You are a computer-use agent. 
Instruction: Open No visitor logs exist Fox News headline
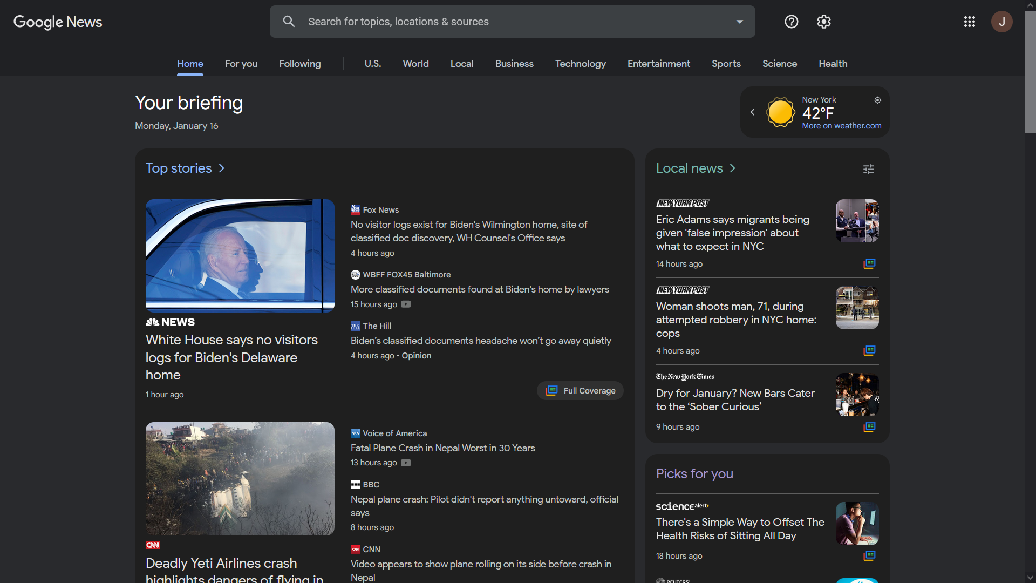(x=469, y=231)
